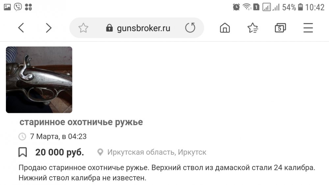The image size is (329, 185).
Task: Tap the Viber notification icon
Action: click(18, 7)
